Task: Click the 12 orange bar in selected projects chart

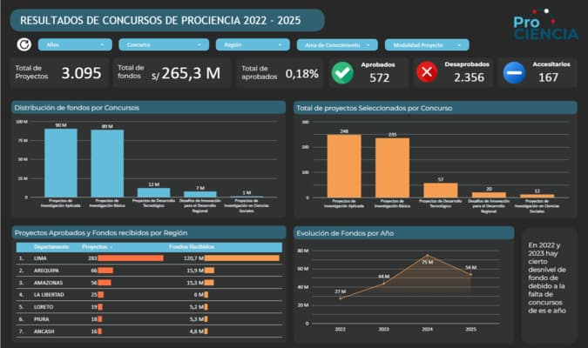Action: pyautogui.click(x=537, y=196)
